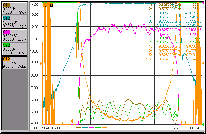The image size is (206, 134).
Task: Click teal marker 3 triangle on left skirt
Action: point(76,33)
